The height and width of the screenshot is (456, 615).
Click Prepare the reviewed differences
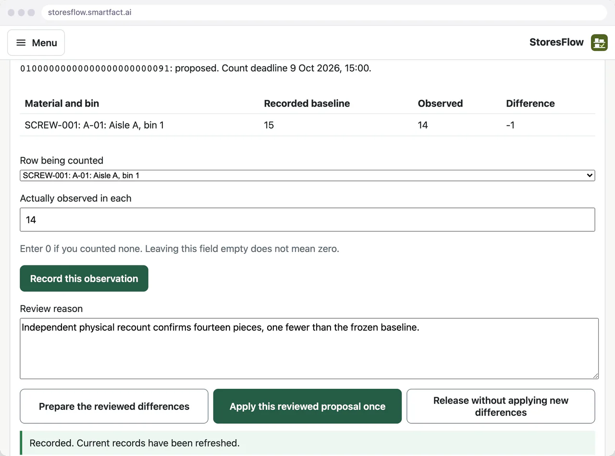point(114,406)
